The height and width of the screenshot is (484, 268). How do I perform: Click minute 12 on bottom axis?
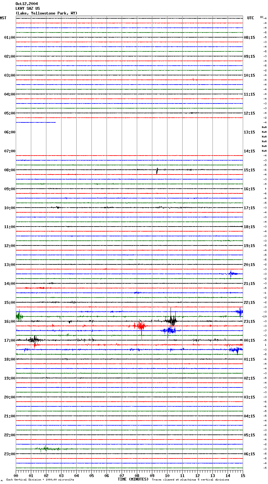click(197, 475)
